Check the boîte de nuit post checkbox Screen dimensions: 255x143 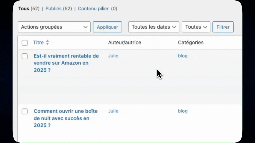[25, 111]
